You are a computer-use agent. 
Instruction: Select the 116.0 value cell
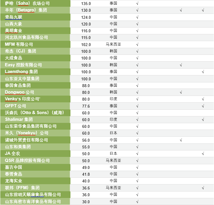(x=86, y=31)
